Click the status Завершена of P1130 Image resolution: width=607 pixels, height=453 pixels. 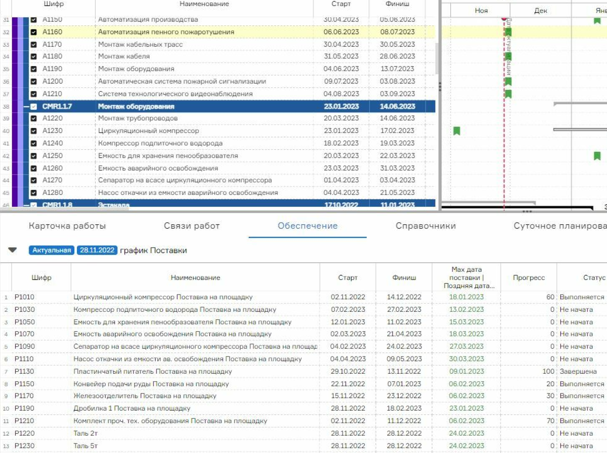click(578, 371)
